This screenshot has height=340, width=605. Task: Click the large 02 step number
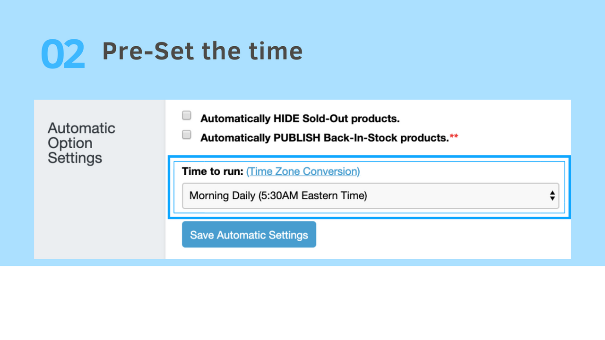coord(63,53)
